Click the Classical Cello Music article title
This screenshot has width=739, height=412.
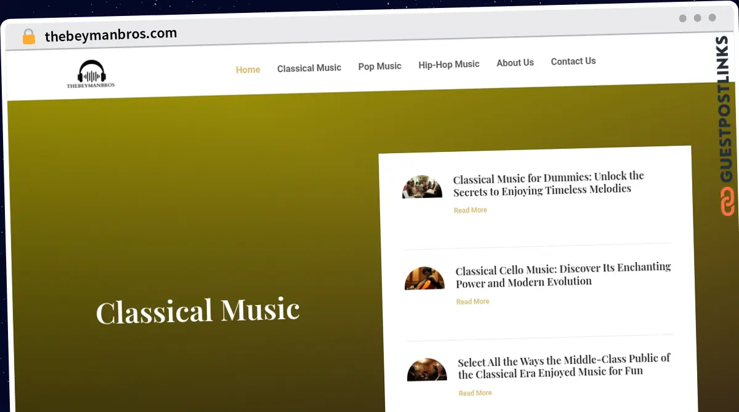click(x=563, y=275)
